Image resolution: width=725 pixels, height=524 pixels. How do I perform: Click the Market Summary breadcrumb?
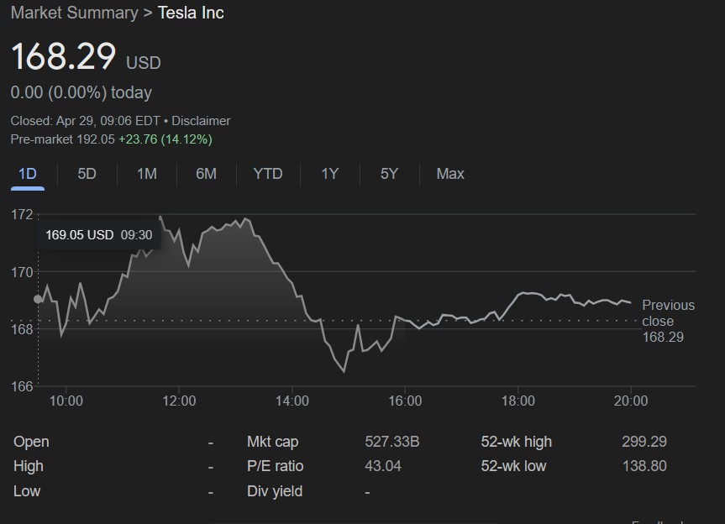tap(74, 13)
